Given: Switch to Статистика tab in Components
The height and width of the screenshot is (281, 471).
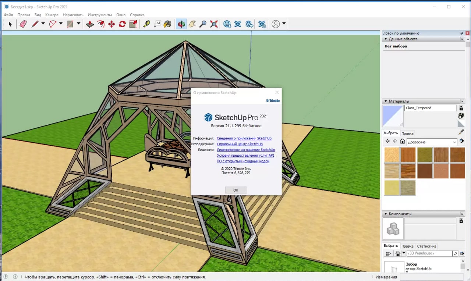Looking at the screenshot, I should coord(426,246).
